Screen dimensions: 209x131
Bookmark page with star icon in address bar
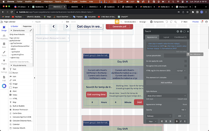point(187,12)
